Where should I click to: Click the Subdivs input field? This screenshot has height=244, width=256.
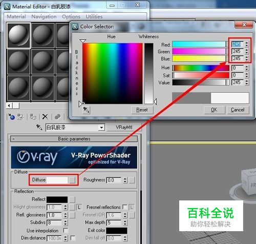coord(54,222)
